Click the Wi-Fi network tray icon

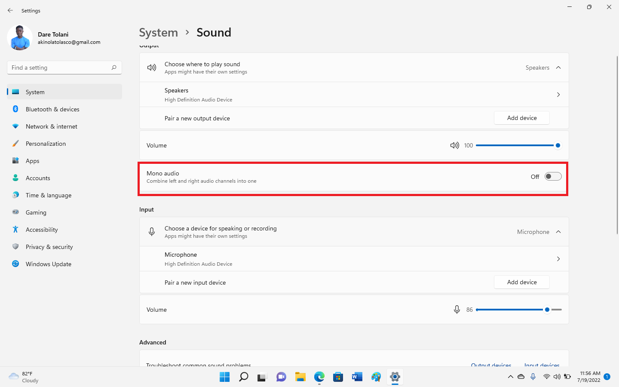[546, 377]
